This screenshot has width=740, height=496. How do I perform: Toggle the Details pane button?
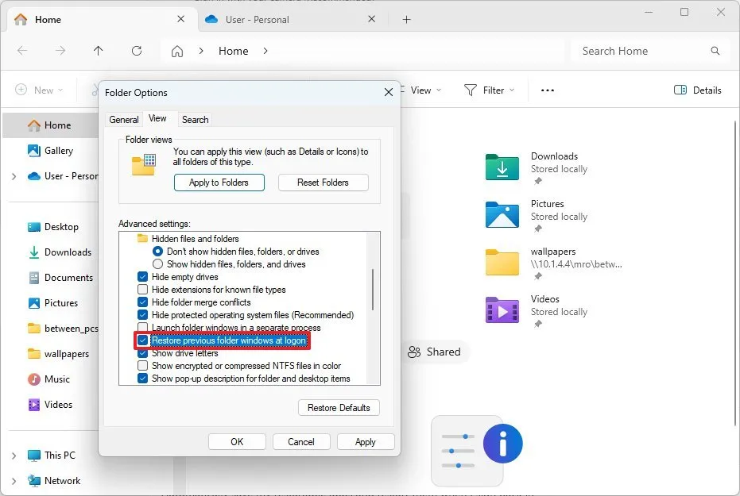(x=698, y=90)
